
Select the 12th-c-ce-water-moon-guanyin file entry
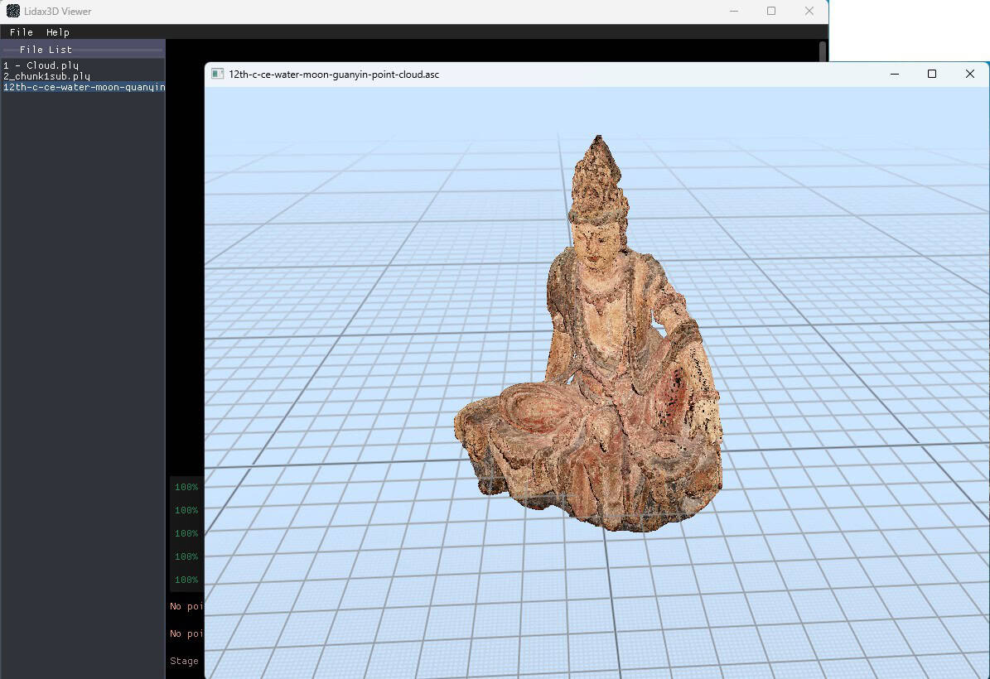[x=83, y=87]
